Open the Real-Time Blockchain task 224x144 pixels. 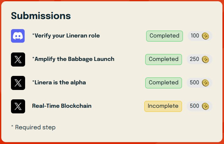[62, 106]
